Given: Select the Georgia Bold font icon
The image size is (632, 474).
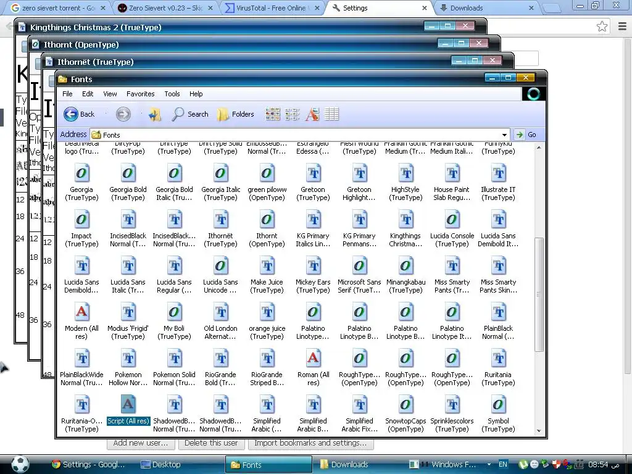Looking at the screenshot, I should (128, 173).
